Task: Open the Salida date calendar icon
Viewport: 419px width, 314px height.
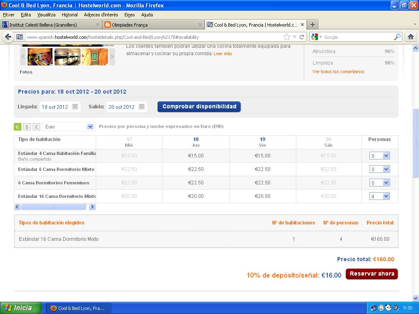Action: coord(142,107)
